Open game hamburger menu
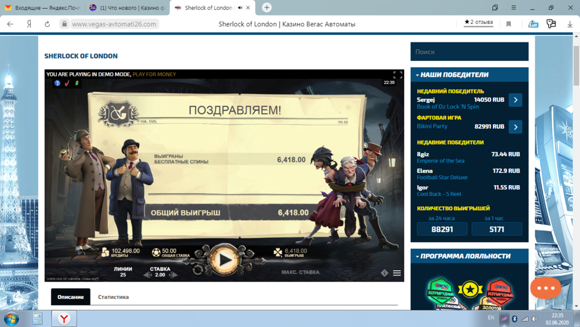 click(x=397, y=273)
